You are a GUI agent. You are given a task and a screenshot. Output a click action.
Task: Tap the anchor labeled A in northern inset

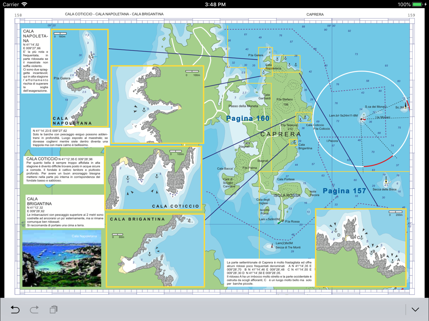click(x=392, y=261)
